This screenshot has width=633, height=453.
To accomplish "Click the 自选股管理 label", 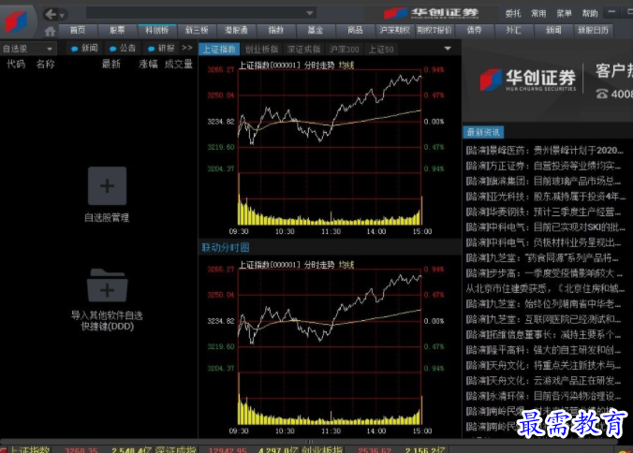I will [107, 218].
